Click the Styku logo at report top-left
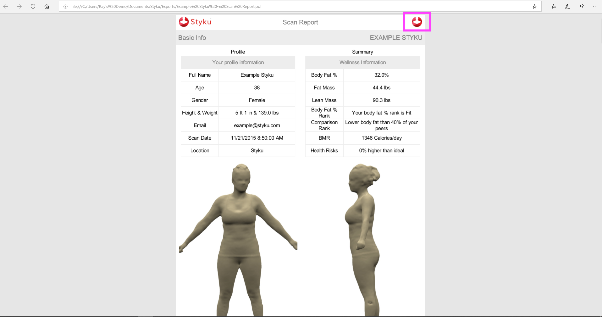 pos(195,22)
